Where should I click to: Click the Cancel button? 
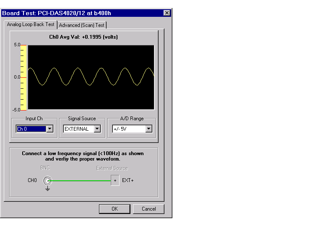148,209
